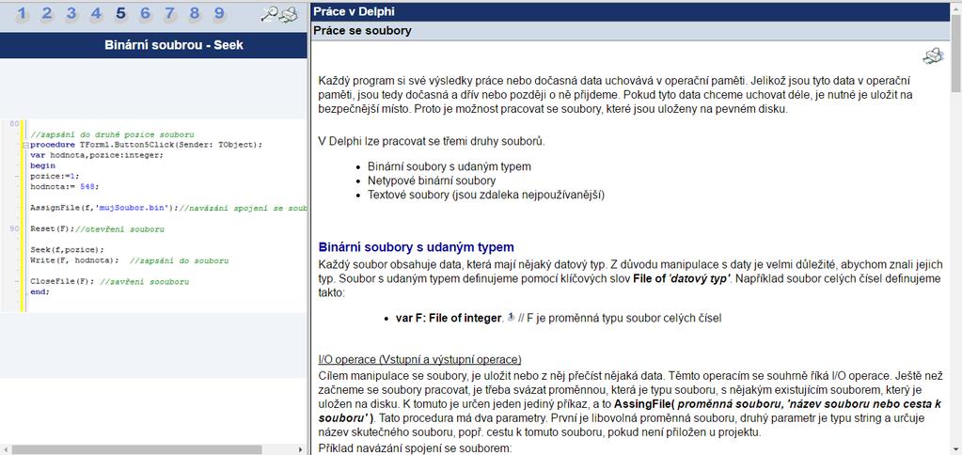The height and width of the screenshot is (455, 962).
Task: Go to example page 1
Action: point(22,13)
